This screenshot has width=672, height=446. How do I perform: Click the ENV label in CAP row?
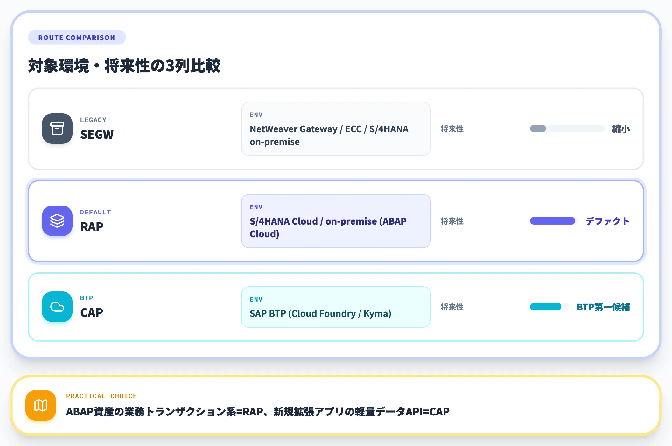(256, 299)
